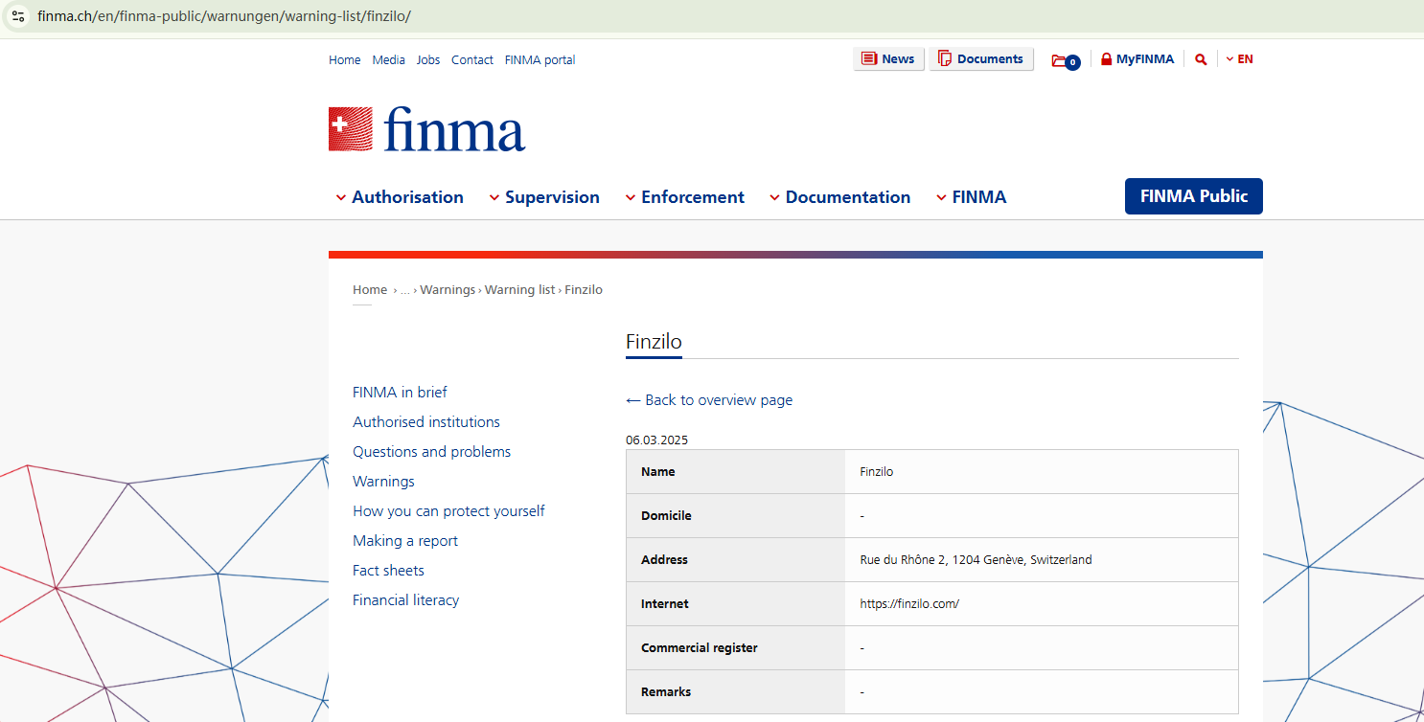Click the Finzilo page heading
Viewport: 1424px width, 722px height.
[x=654, y=342]
